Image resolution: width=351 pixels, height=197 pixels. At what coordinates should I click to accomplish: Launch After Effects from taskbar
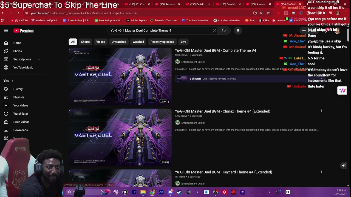coord(161,192)
